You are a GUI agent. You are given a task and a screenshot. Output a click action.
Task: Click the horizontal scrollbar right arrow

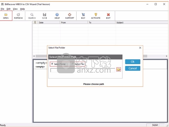[x=166, y=56]
